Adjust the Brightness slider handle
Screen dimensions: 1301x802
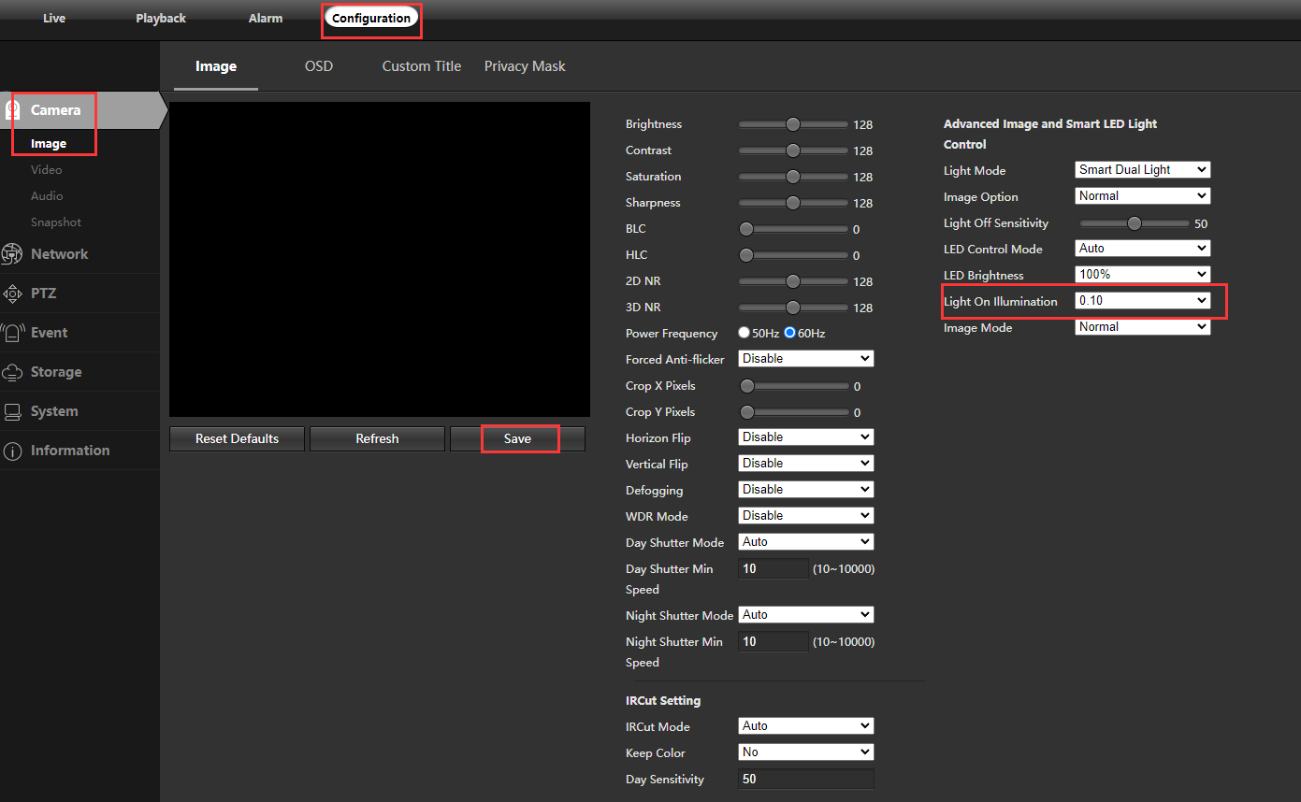point(793,124)
